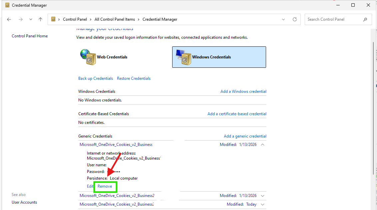Add a Windows credential
Image resolution: width=377 pixels, height=210 pixels.
pos(243,91)
